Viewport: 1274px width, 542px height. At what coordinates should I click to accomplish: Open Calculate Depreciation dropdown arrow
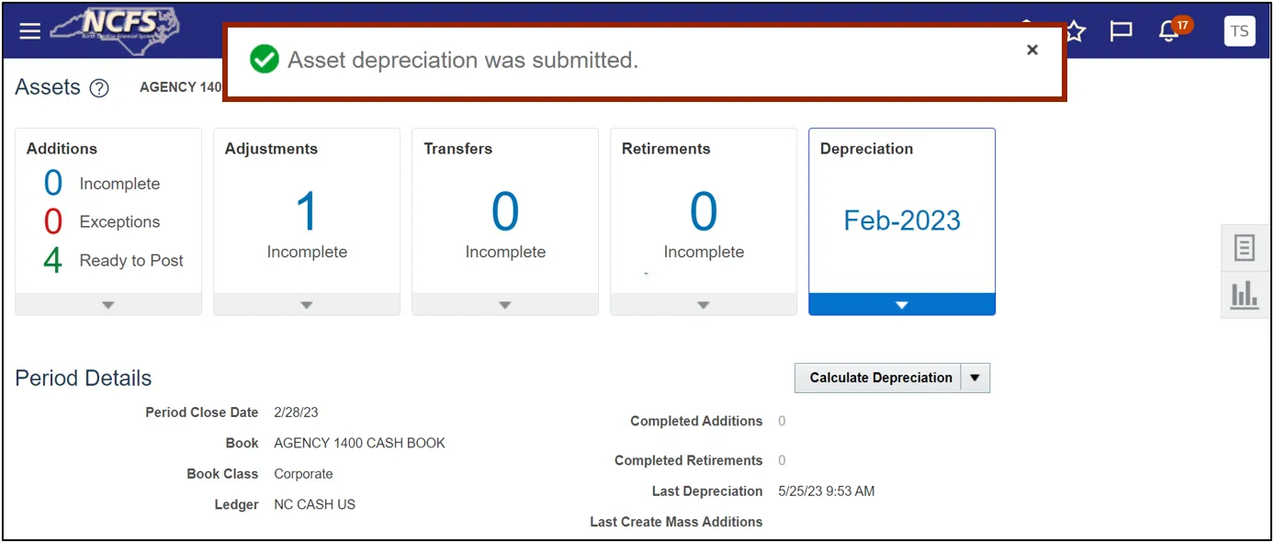point(975,378)
